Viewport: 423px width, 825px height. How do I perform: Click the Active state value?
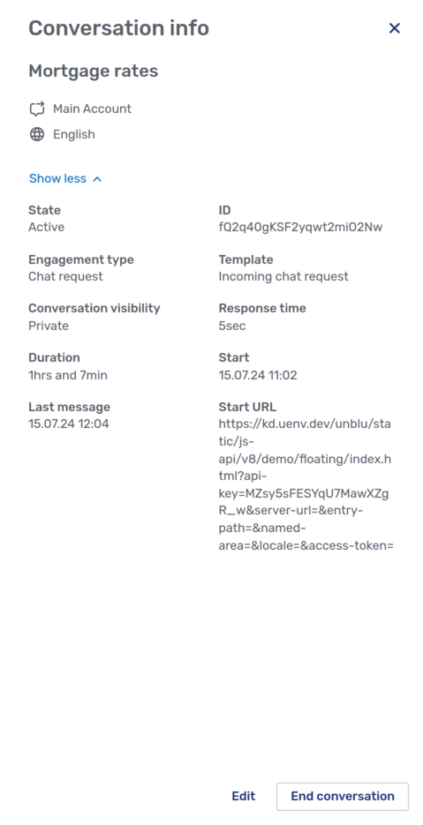[x=46, y=228]
